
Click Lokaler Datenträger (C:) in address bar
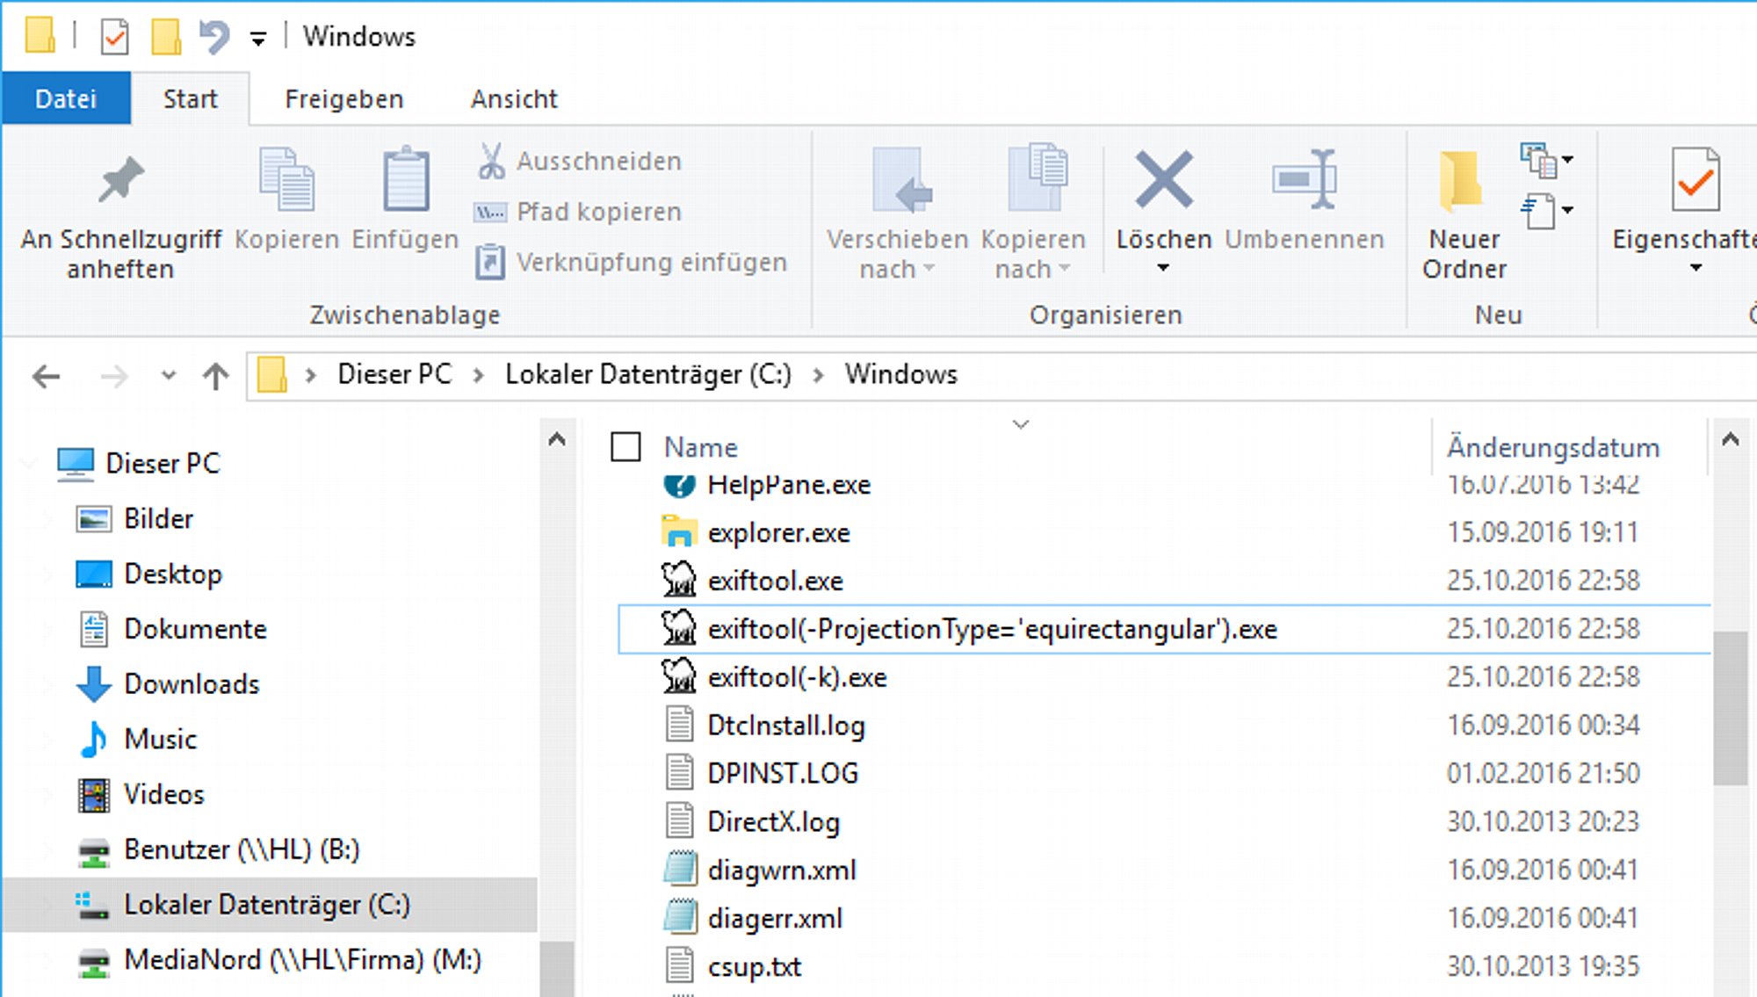[x=648, y=375]
